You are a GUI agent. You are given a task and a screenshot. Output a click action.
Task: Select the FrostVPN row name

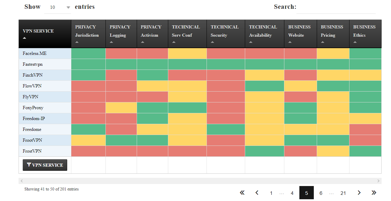coord(32,151)
